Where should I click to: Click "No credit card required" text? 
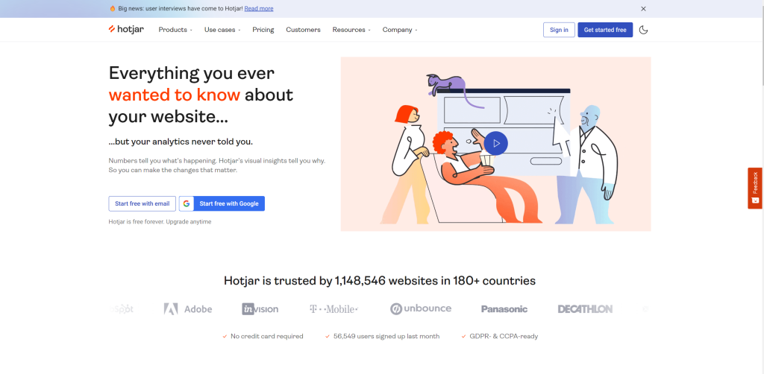266,336
